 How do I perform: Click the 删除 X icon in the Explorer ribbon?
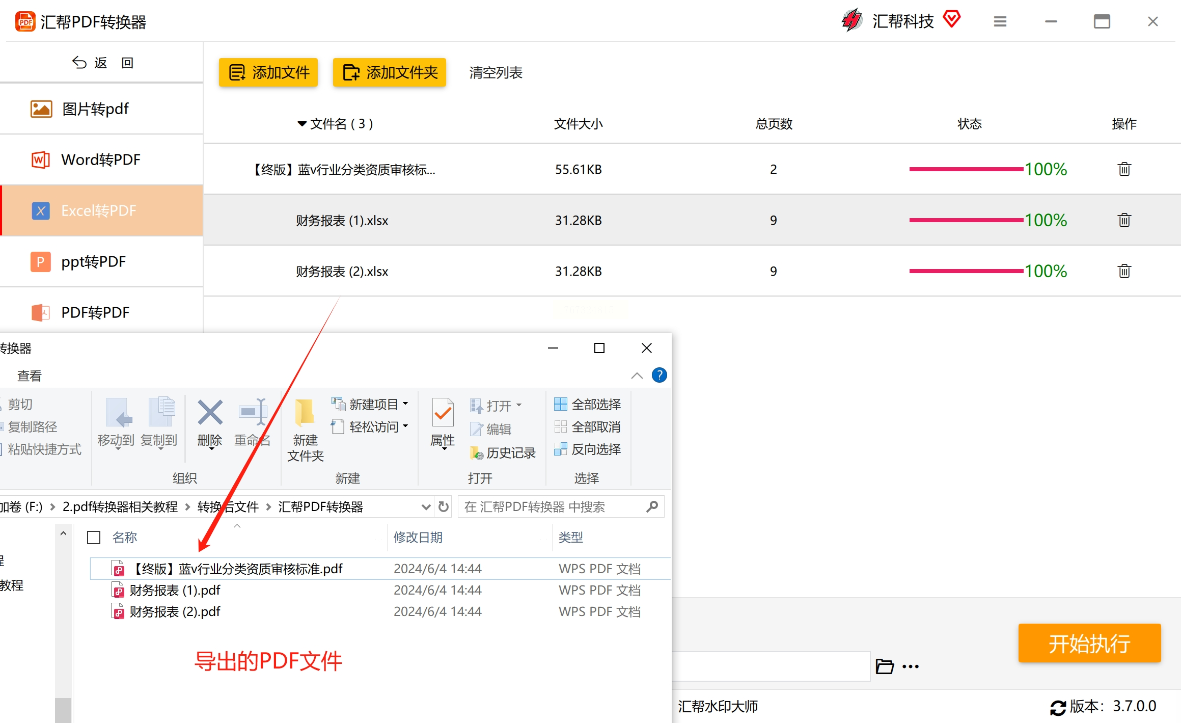pyautogui.click(x=210, y=413)
